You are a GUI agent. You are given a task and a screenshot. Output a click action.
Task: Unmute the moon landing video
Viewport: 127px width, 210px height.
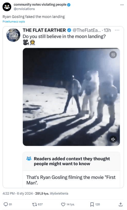tap(113, 139)
